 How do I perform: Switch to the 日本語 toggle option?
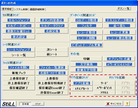coord(25,104)
